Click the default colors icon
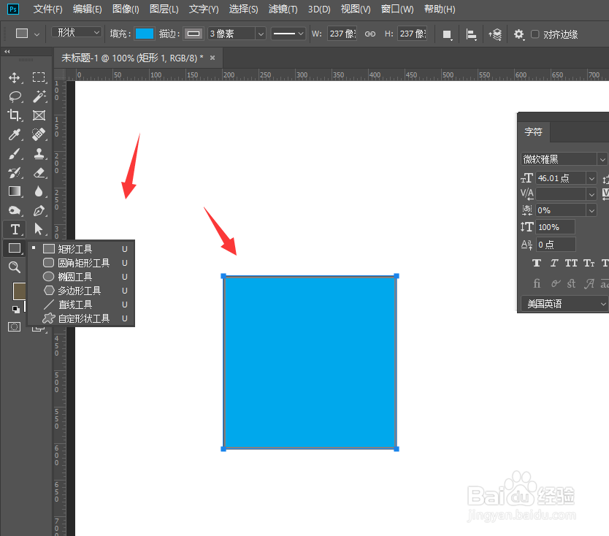This screenshot has width=609, height=536. (x=15, y=310)
